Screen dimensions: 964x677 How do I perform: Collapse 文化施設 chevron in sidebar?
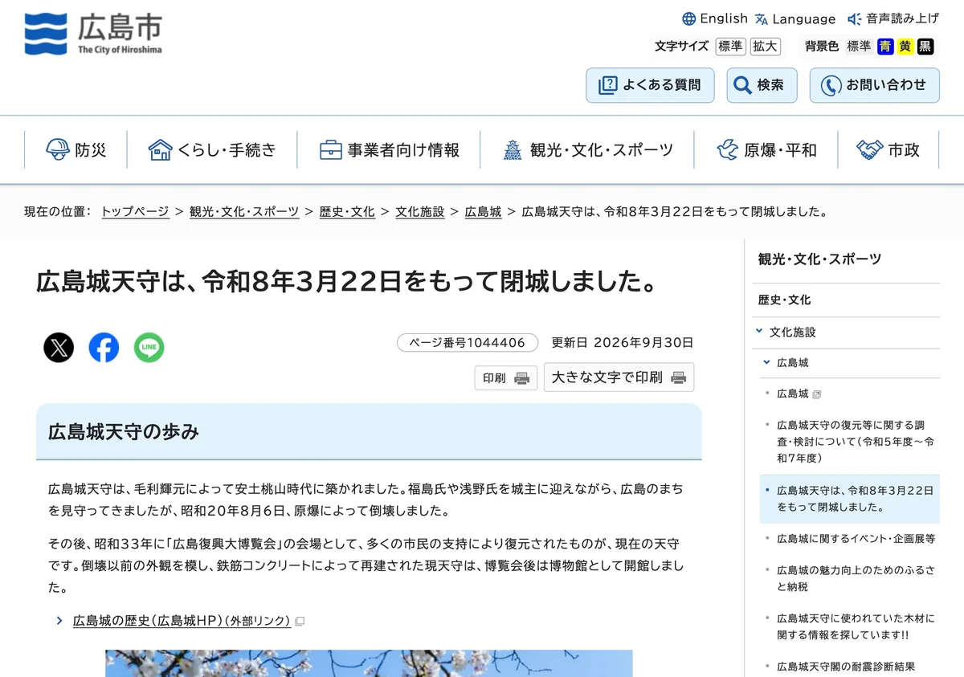[x=759, y=331]
